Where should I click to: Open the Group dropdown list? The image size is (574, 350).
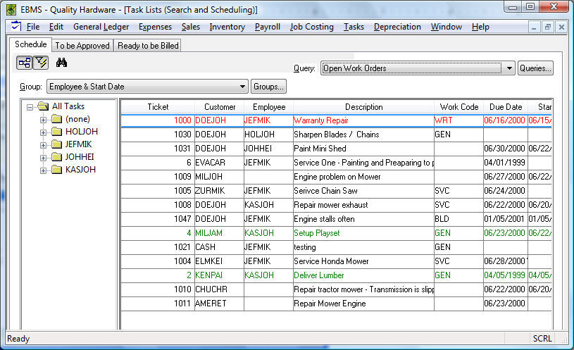[243, 87]
